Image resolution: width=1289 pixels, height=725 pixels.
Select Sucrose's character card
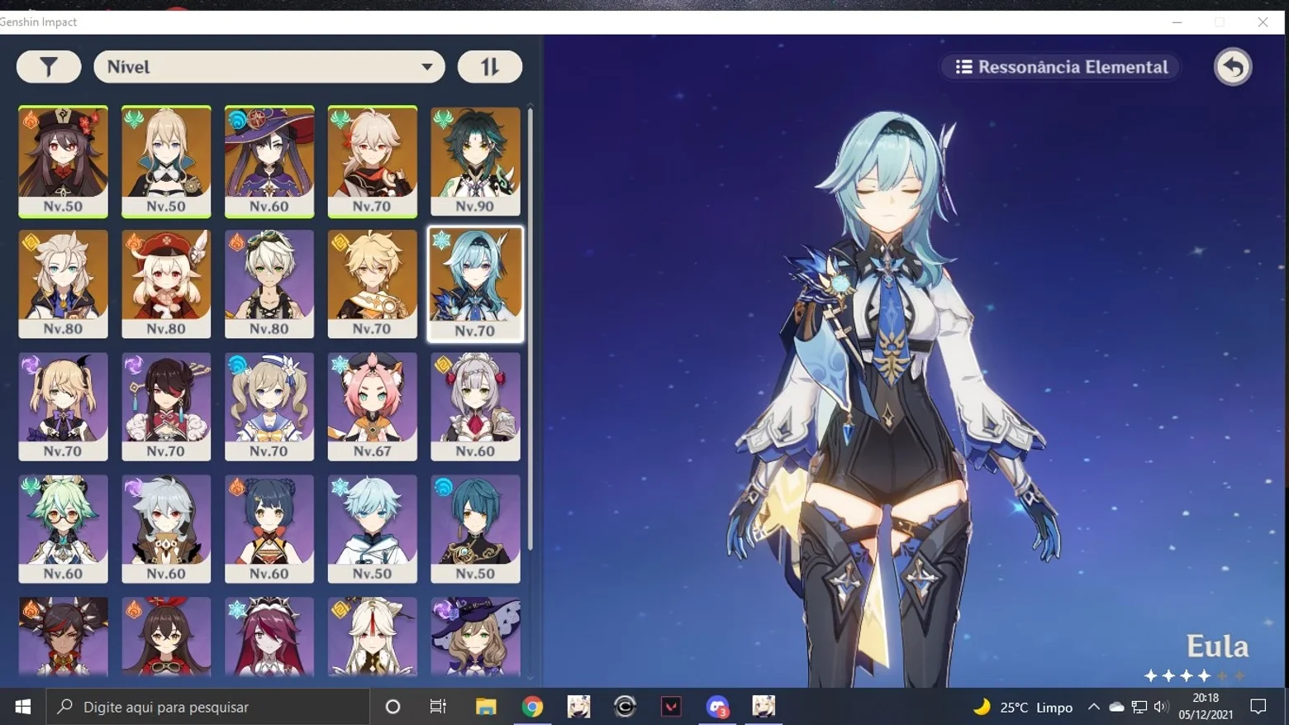click(x=63, y=529)
